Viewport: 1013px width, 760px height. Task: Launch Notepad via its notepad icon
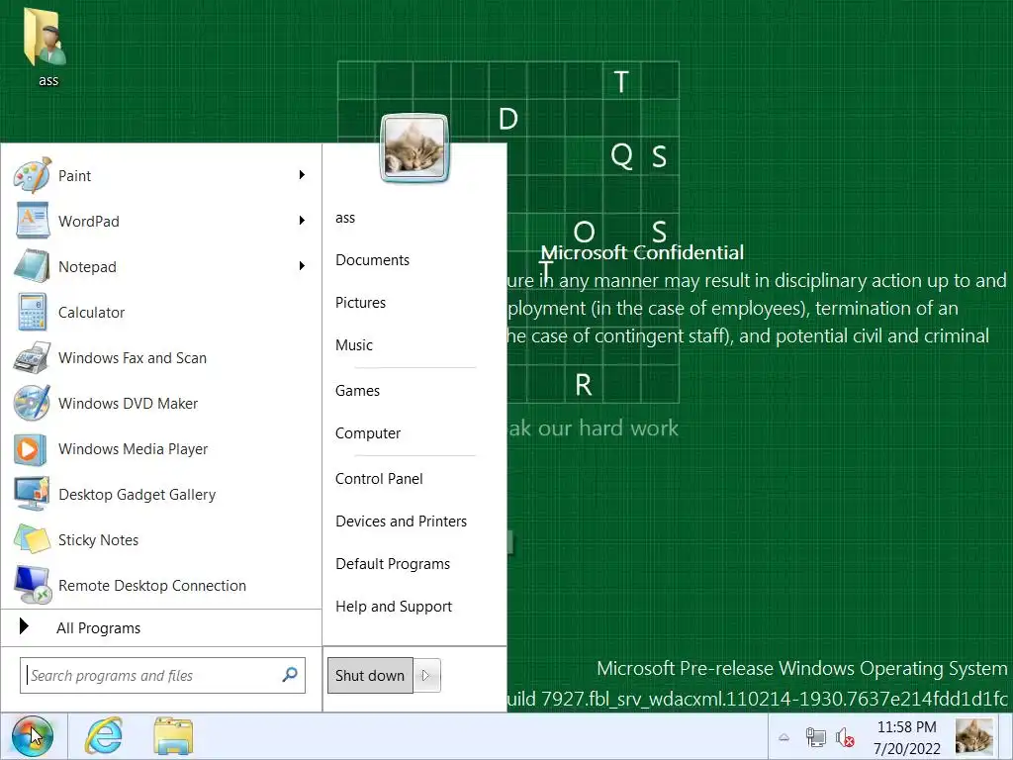coord(32,266)
